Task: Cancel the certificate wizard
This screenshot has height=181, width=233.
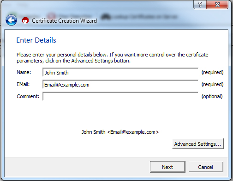Action: tap(206, 167)
